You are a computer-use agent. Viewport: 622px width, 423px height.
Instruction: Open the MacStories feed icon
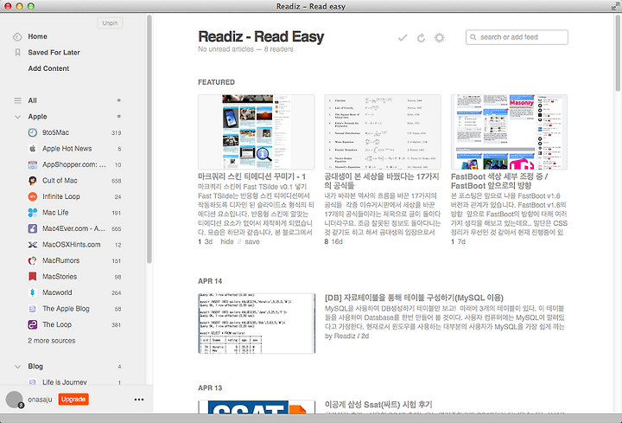pyautogui.click(x=33, y=277)
